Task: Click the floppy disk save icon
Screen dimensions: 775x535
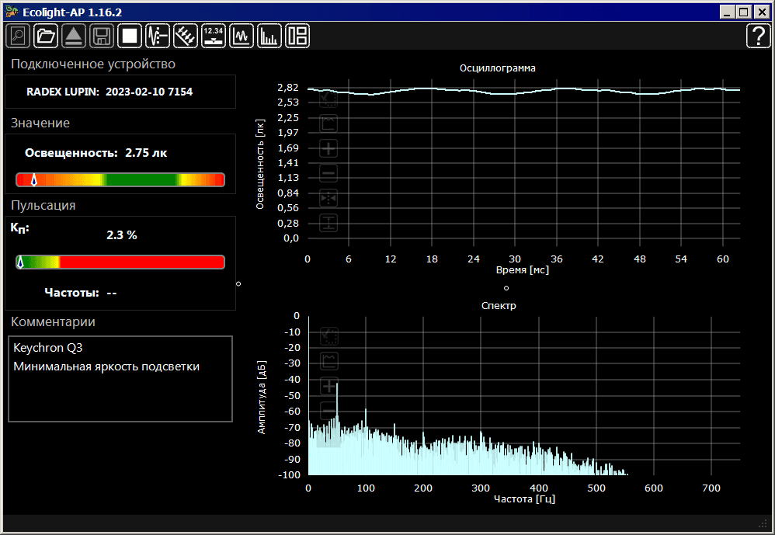Action: point(102,36)
